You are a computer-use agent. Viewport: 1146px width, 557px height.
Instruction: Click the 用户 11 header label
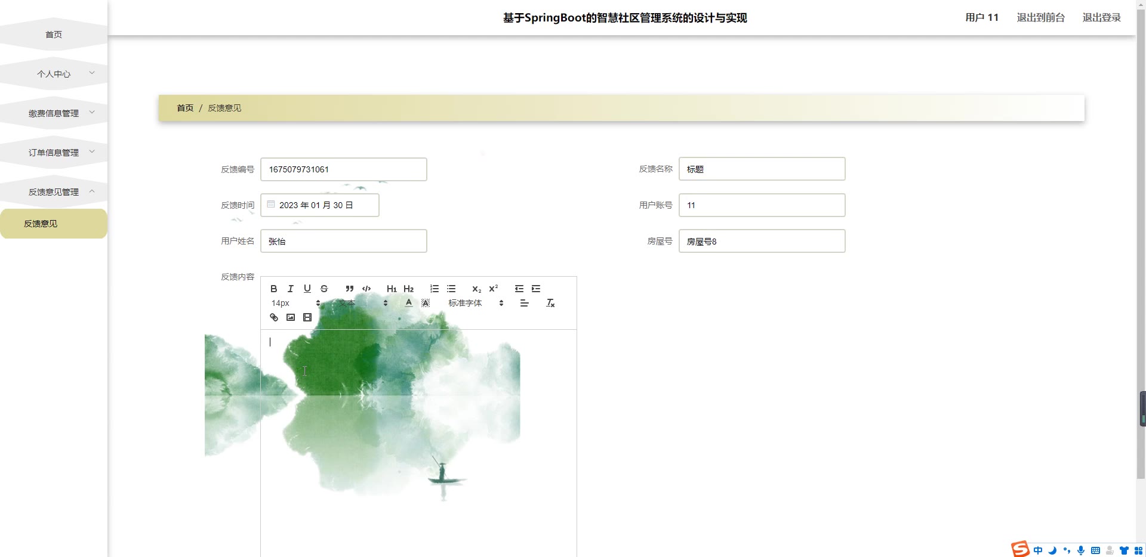(982, 17)
